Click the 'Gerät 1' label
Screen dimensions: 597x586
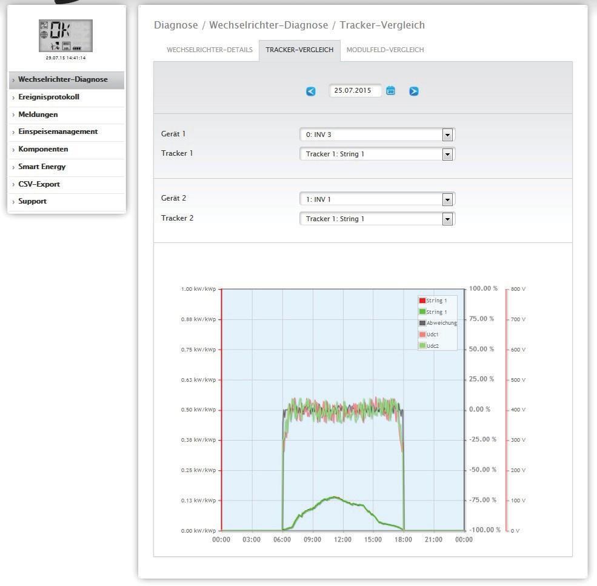click(x=173, y=134)
